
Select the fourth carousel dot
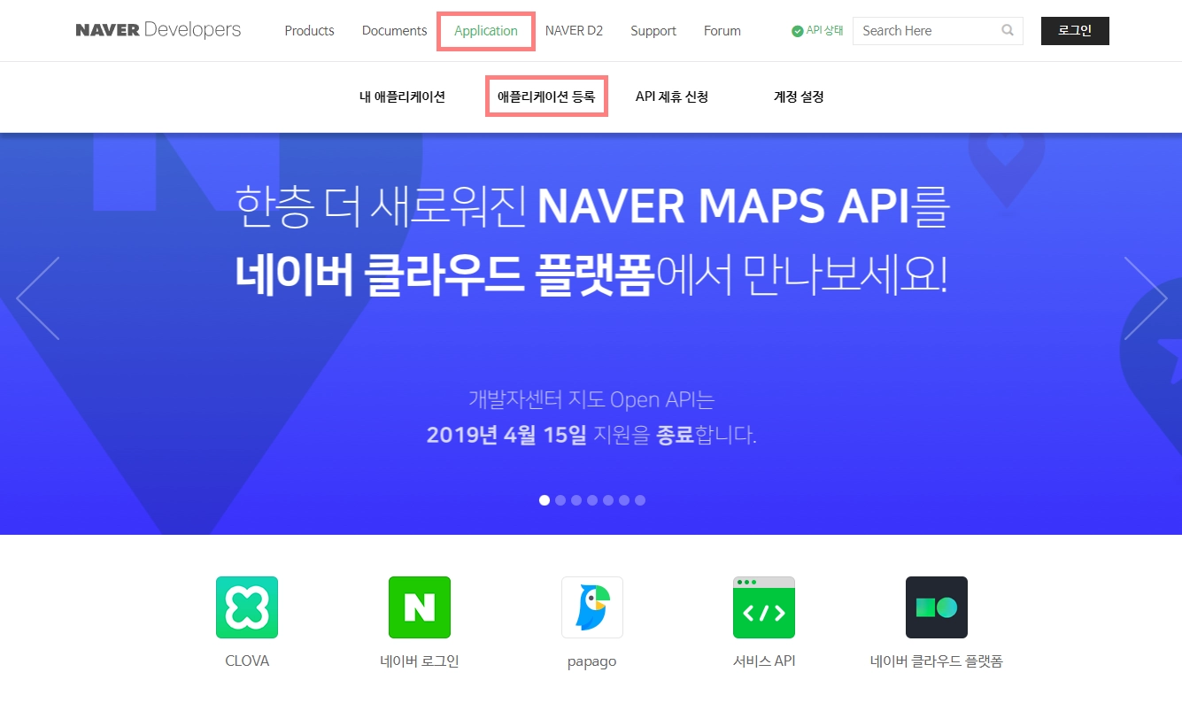pyautogui.click(x=592, y=500)
